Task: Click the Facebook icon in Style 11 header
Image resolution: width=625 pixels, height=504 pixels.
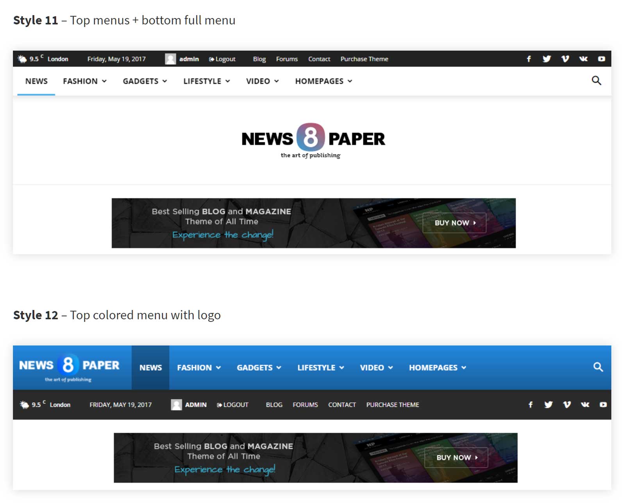Action: pos(529,59)
